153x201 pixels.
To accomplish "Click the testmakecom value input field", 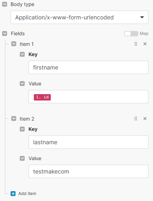I will [88, 171].
